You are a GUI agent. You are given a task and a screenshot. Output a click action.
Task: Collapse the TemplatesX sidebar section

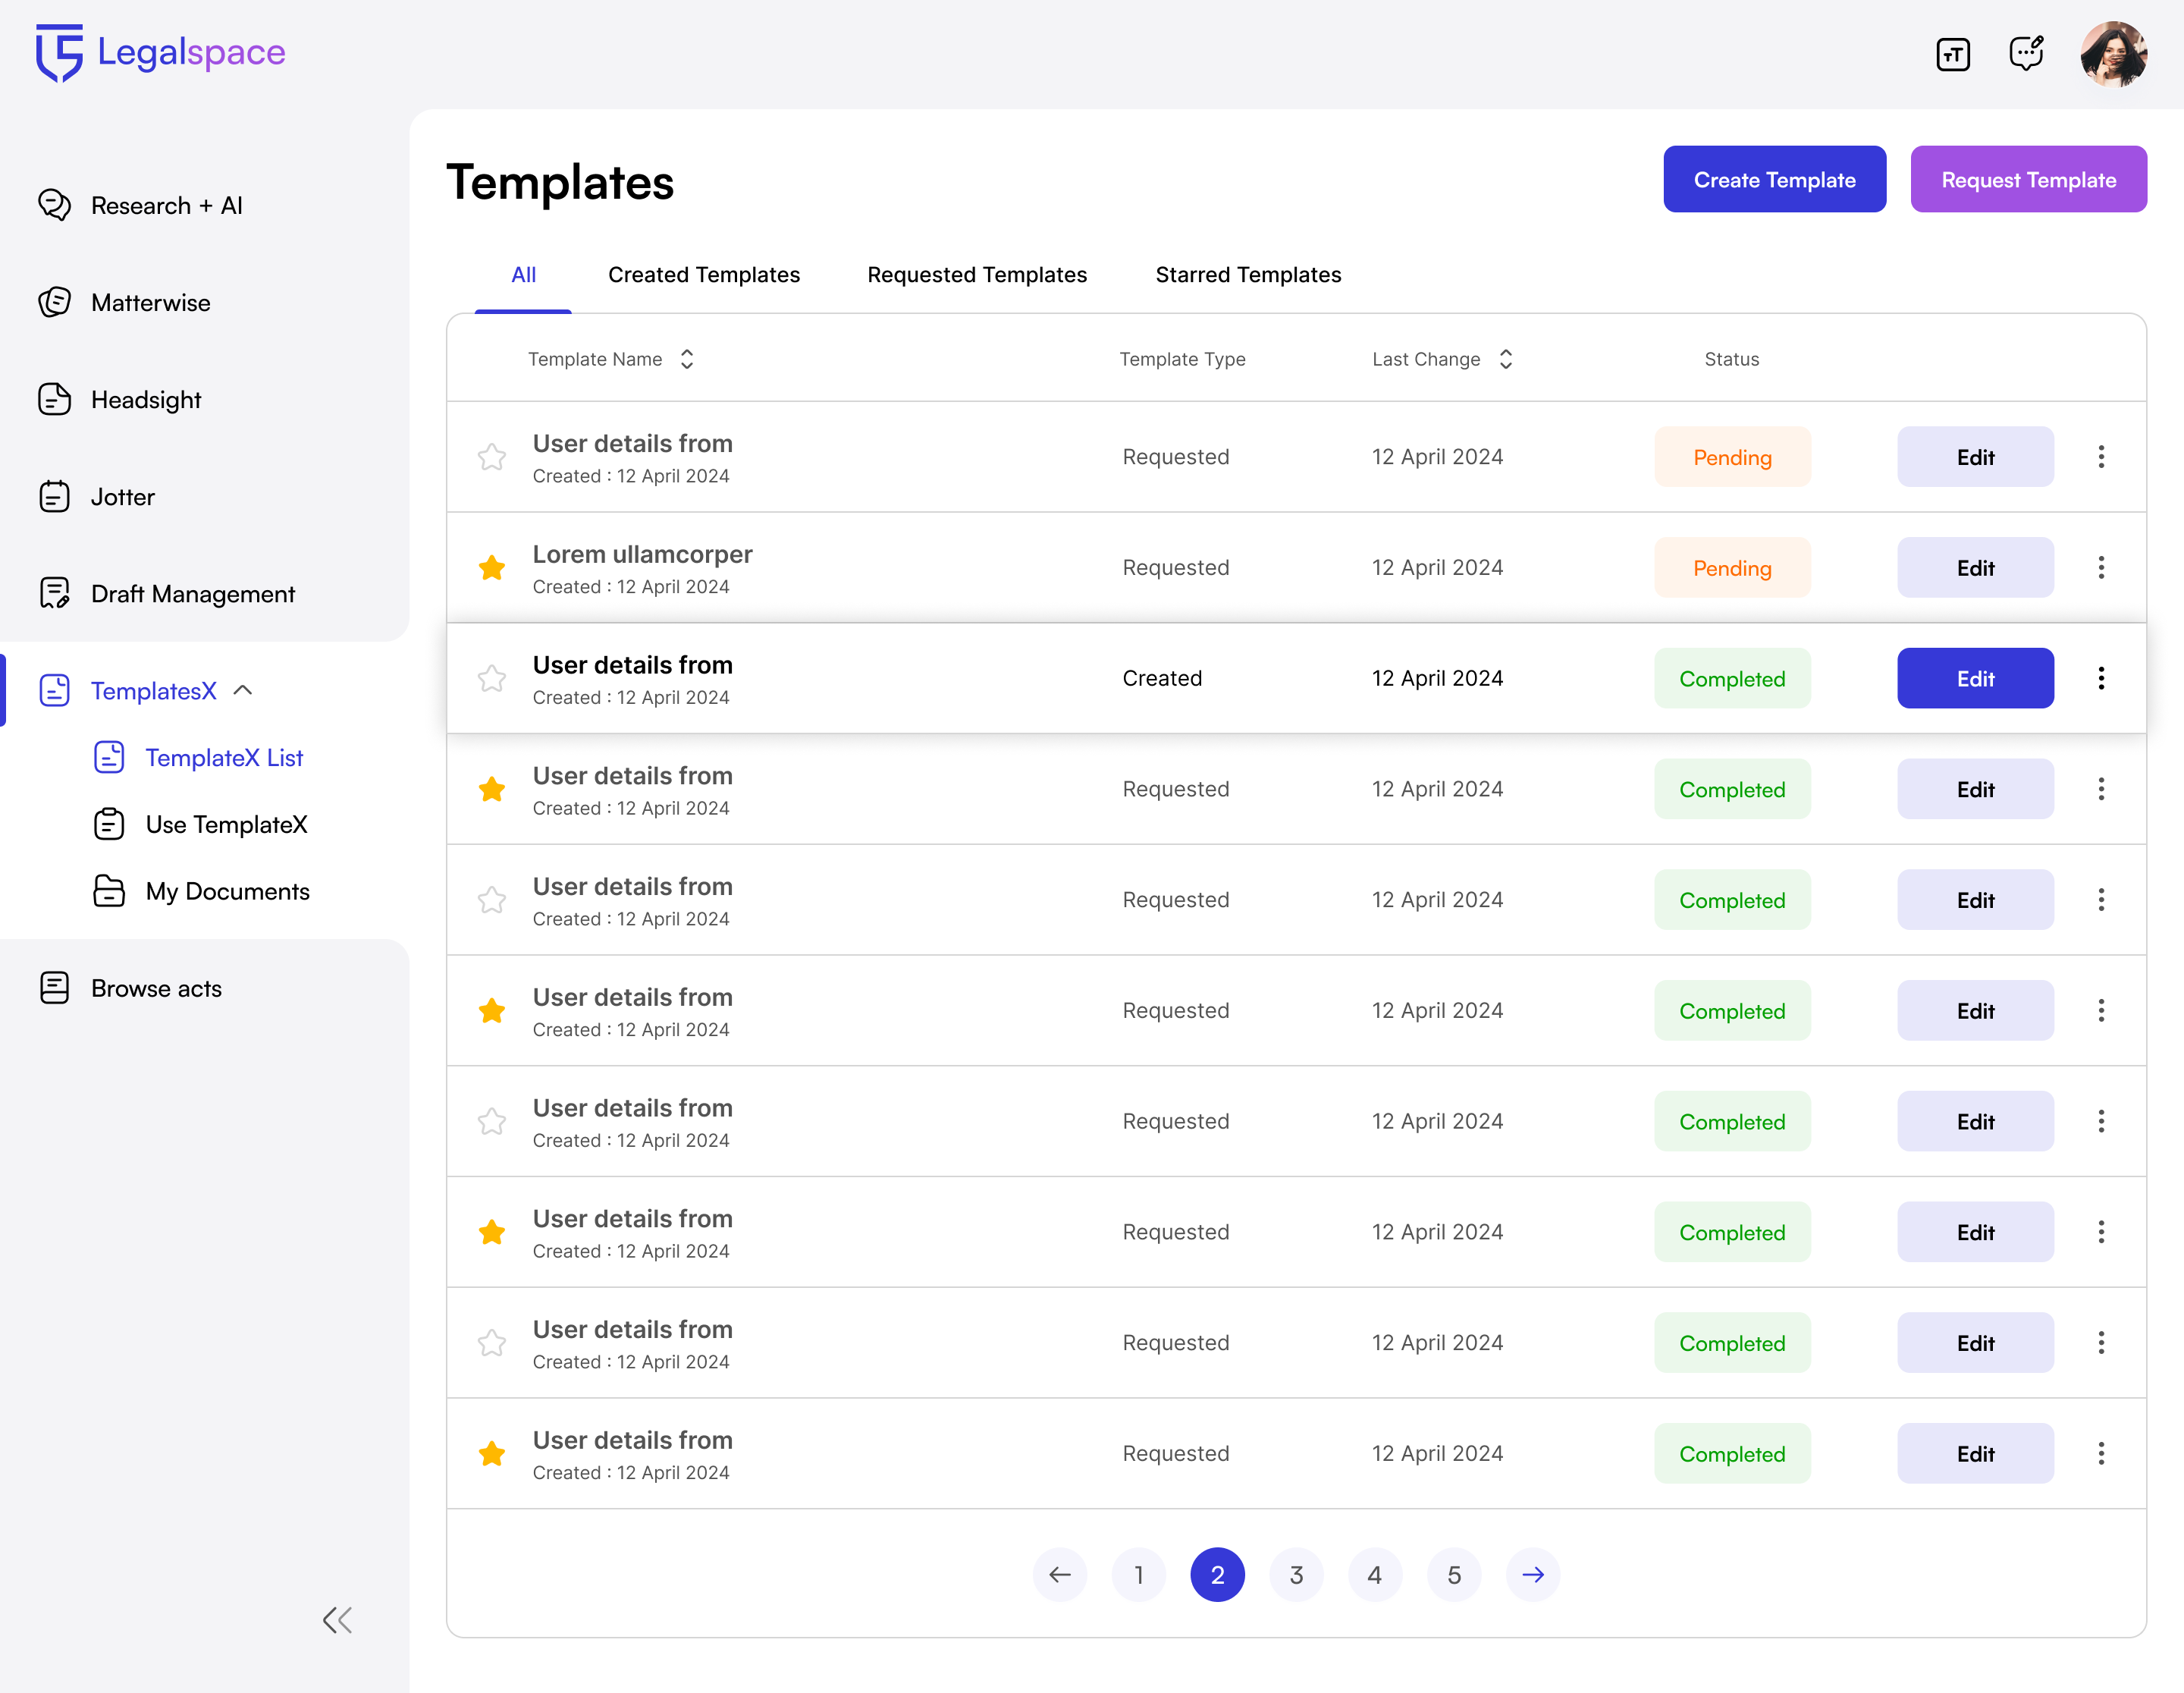click(243, 691)
